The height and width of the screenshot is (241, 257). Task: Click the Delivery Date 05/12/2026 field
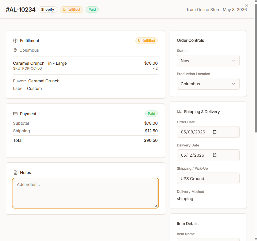[x=208, y=155]
